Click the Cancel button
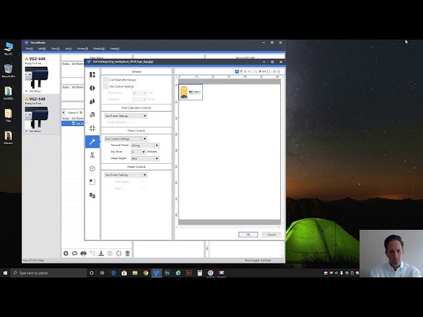423x317 pixels. point(270,234)
